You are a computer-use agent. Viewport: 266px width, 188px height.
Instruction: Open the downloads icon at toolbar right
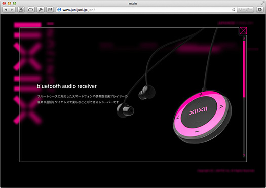[259, 10]
